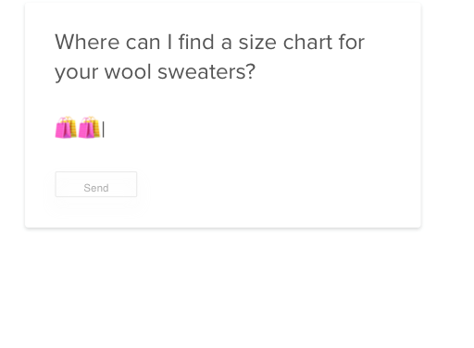Click the word "sweaters?" in the question
The width and height of the screenshot is (474, 348).
point(206,72)
